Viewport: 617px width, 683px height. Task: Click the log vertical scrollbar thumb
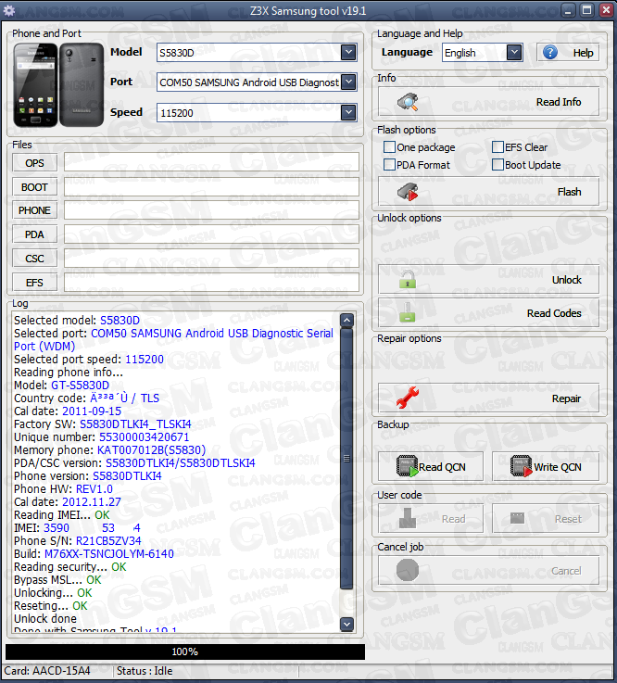point(346,459)
